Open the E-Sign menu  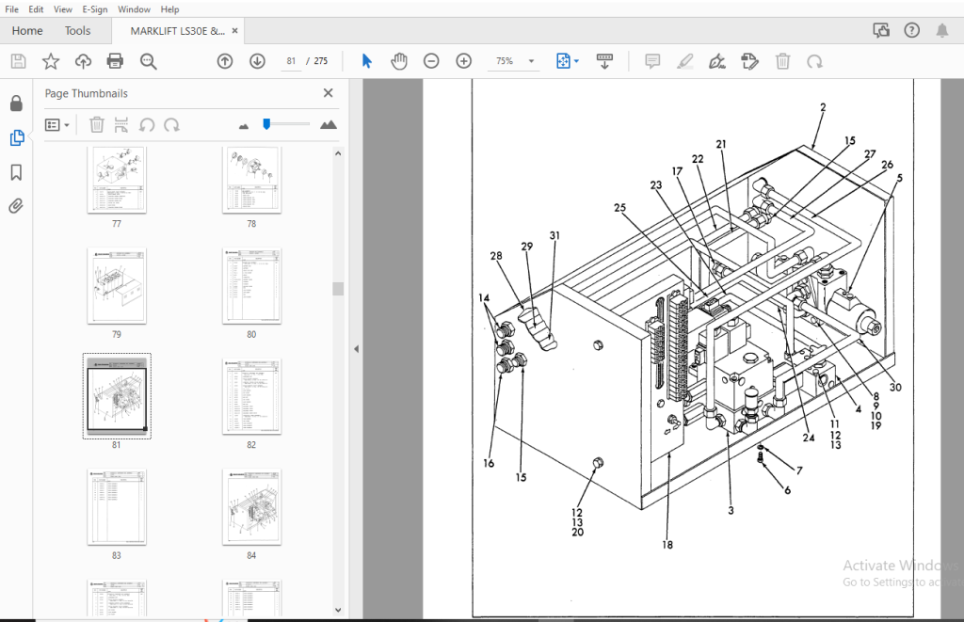coord(95,9)
